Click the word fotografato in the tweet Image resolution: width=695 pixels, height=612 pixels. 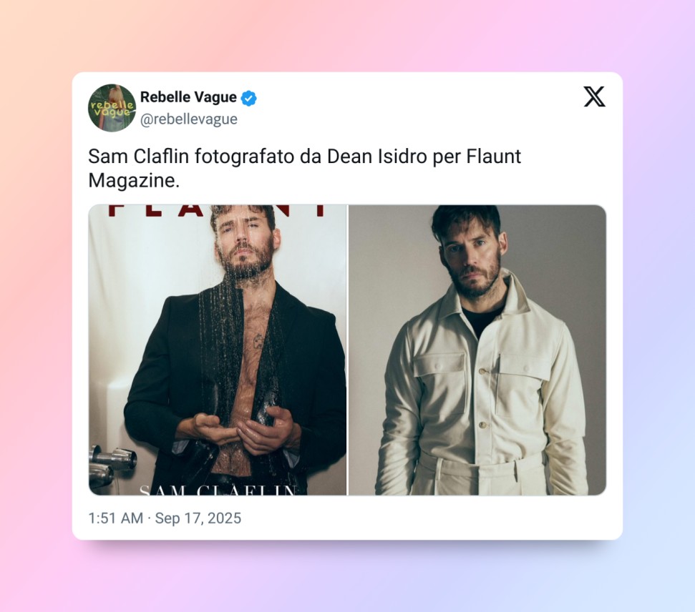click(x=244, y=157)
